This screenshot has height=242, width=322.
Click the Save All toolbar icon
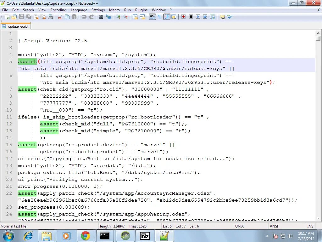[29, 17]
